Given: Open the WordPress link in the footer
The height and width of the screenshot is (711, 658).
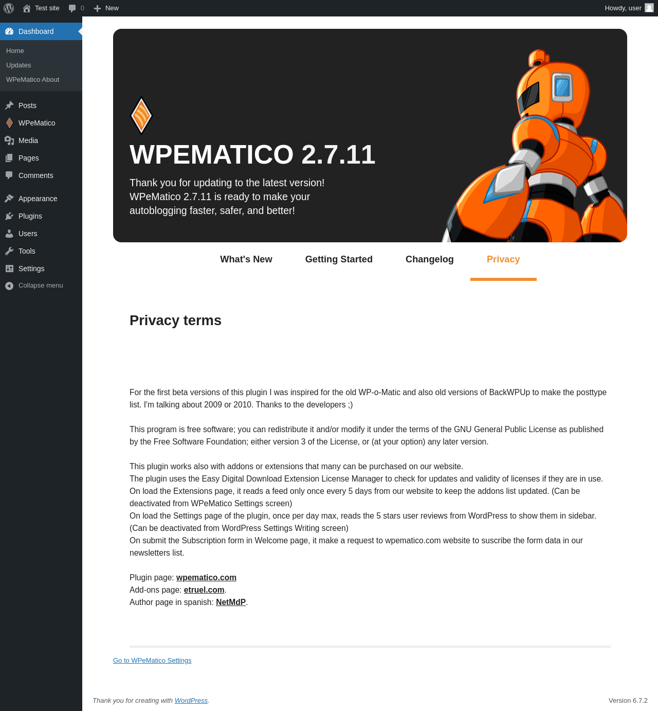Looking at the screenshot, I should coord(191,701).
